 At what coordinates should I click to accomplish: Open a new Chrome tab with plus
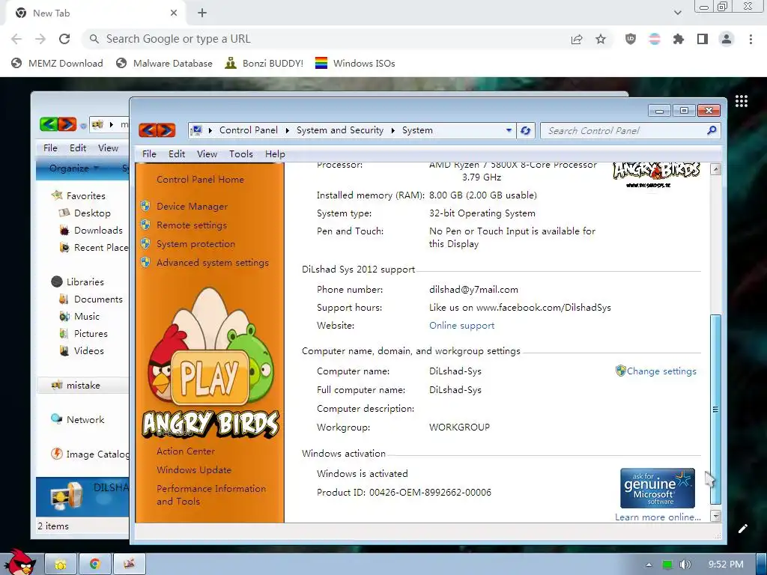(202, 13)
